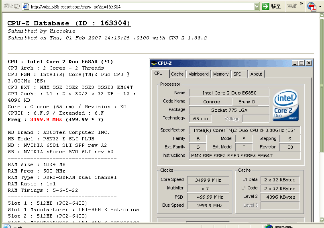
Task: Click the Core Speed value 3499.9 MHz
Action: click(x=208, y=180)
